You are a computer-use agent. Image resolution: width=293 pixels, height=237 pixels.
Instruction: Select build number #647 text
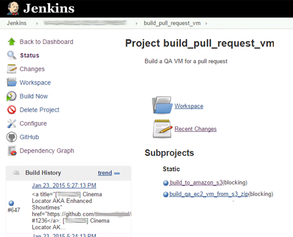click(x=14, y=210)
